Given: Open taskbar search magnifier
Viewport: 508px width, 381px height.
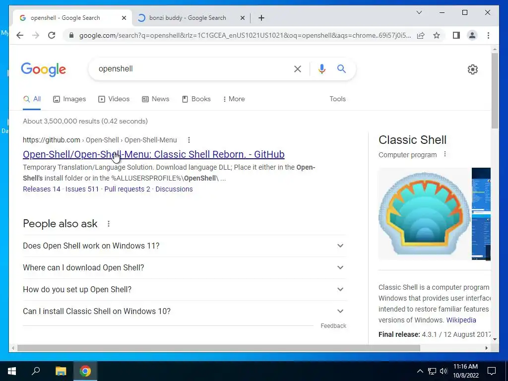Looking at the screenshot, I should click(36, 371).
